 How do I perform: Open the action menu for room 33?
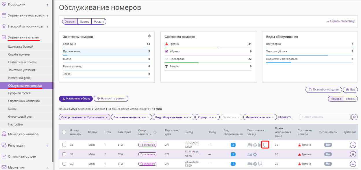pyautogui.click(x=353, y=145)
